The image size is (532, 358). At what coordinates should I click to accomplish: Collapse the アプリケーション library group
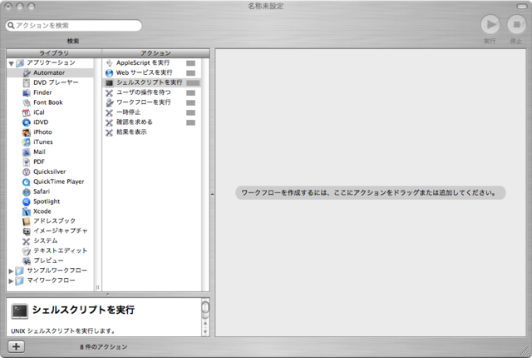click(x=11, y=63)
